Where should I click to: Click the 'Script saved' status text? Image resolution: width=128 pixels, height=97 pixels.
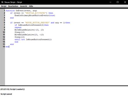tap(6, 94)
